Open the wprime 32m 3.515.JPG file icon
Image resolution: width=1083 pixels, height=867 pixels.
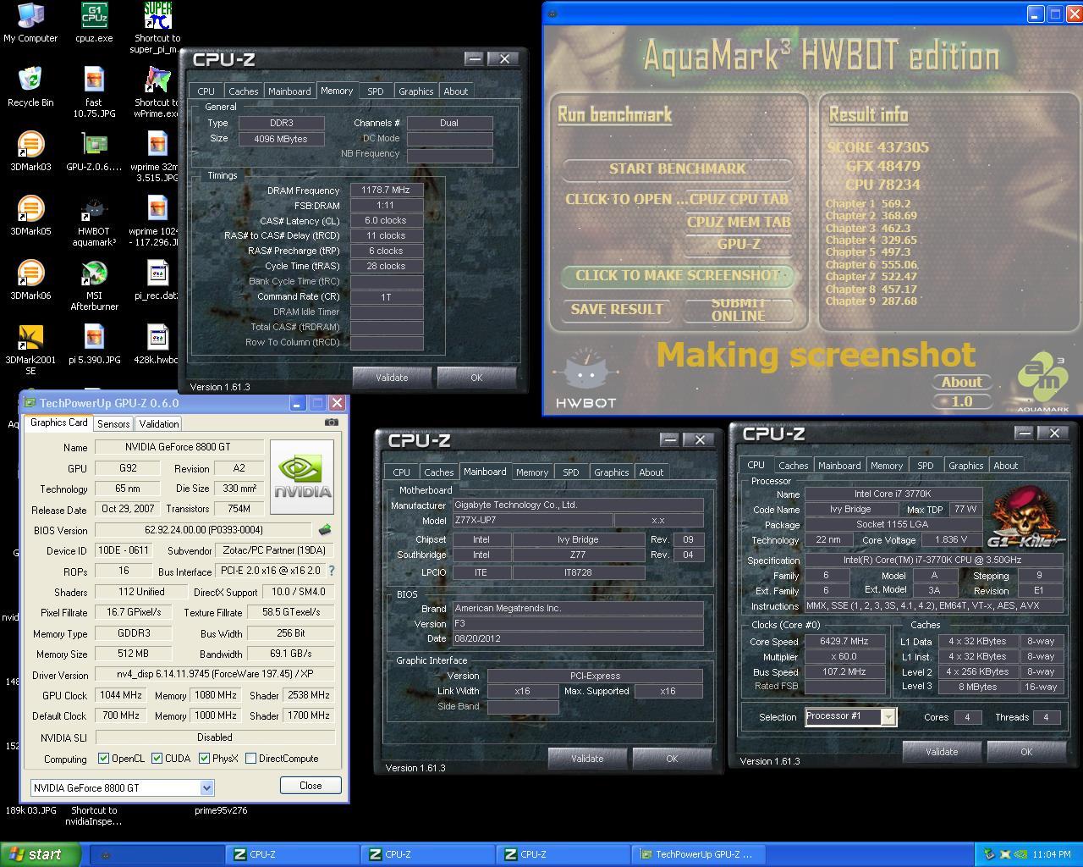point(157,157)
